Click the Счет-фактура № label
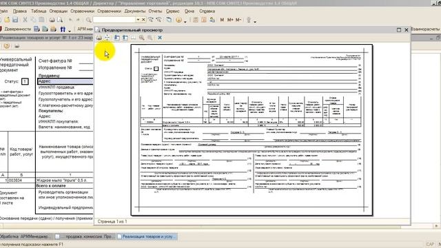 click(x=55, y=61)
